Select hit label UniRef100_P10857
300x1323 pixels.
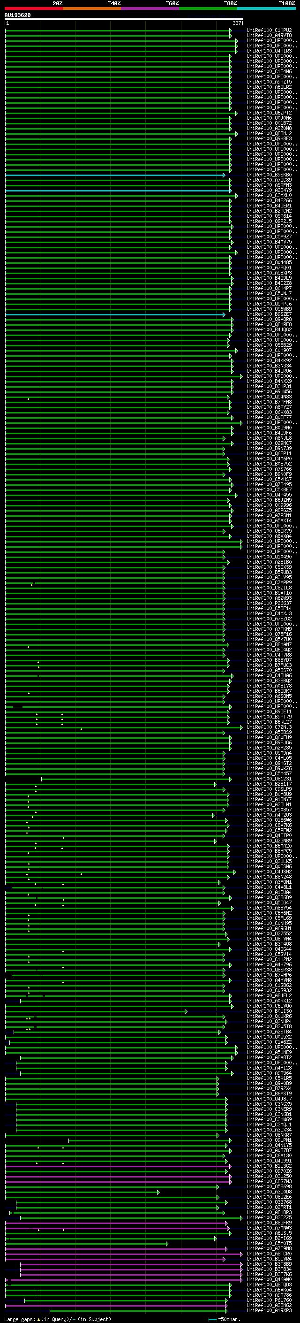(x=269, y=810)
